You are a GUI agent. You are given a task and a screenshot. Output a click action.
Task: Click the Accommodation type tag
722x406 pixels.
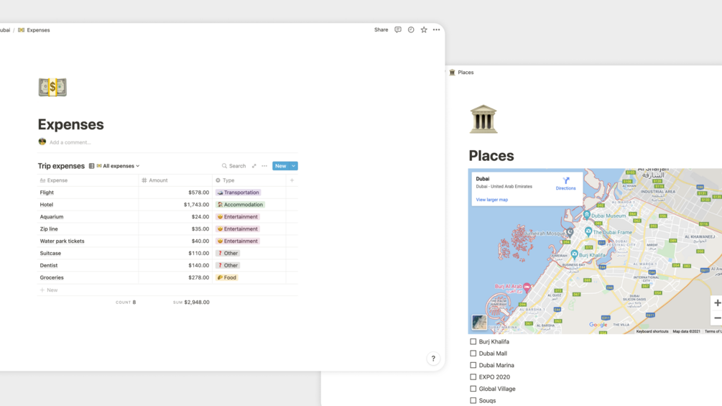[241, 204]
